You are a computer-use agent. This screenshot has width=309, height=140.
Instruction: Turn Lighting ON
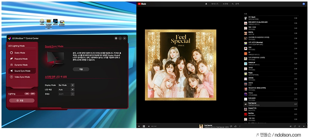pos(27,94)
